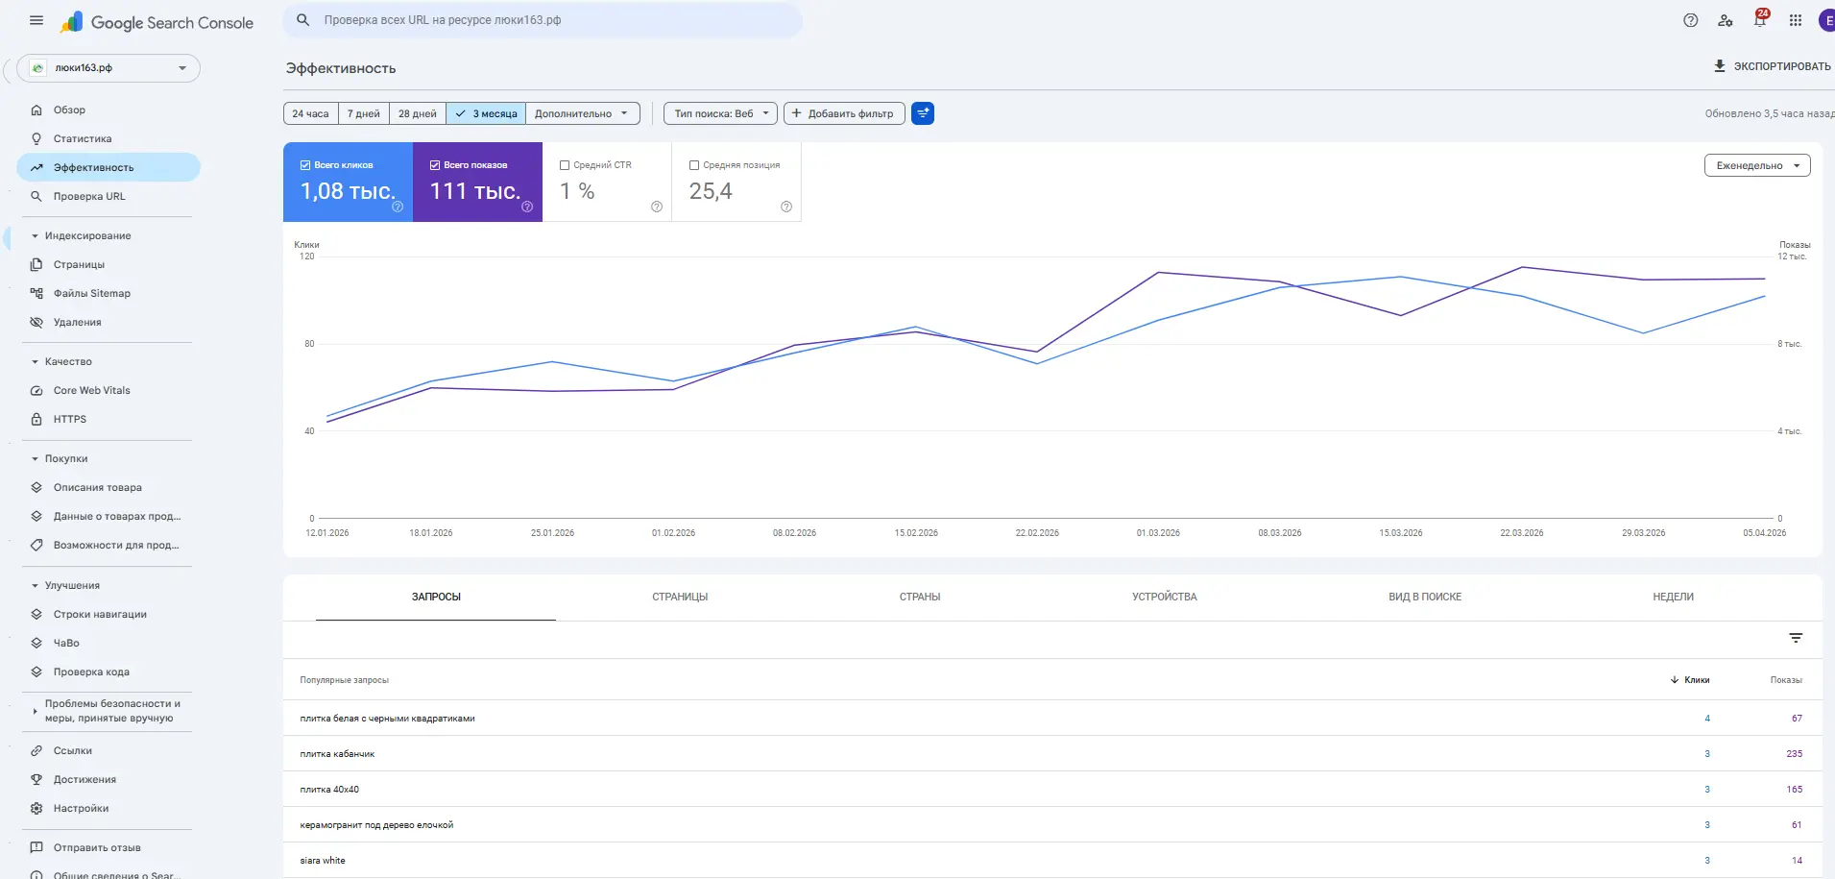Open Страницы indexing report
This screenshot has width=1835, height=879.
[x=109, y=264]
